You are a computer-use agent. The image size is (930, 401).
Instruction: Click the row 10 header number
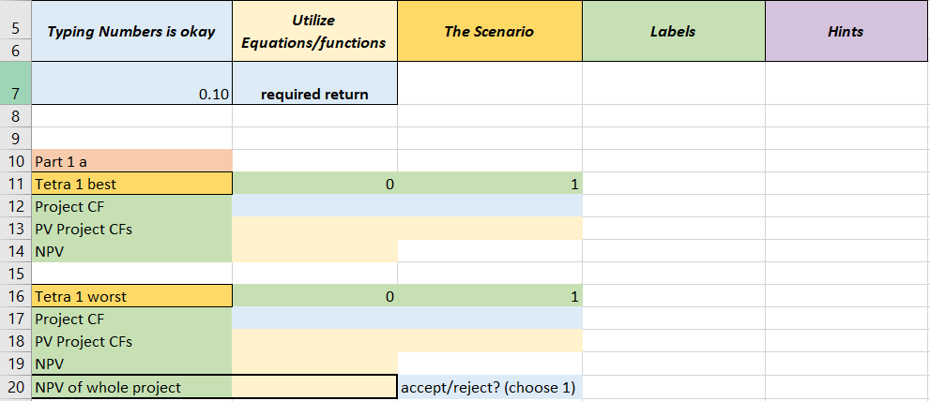click(15, 161)
